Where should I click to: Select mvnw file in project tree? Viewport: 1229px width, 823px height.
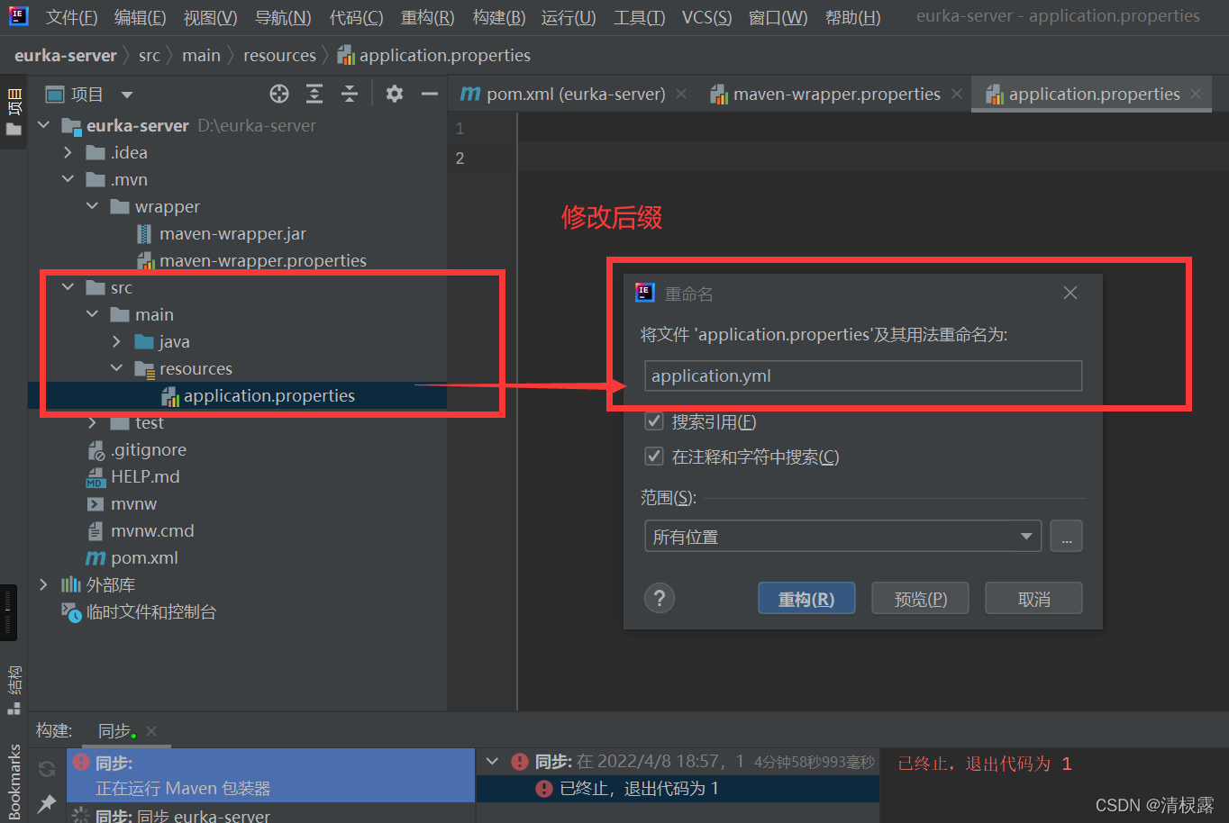point(122,504)
